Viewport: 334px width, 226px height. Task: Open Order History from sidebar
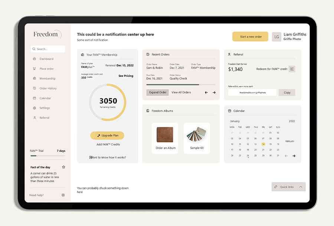[48, 88]
